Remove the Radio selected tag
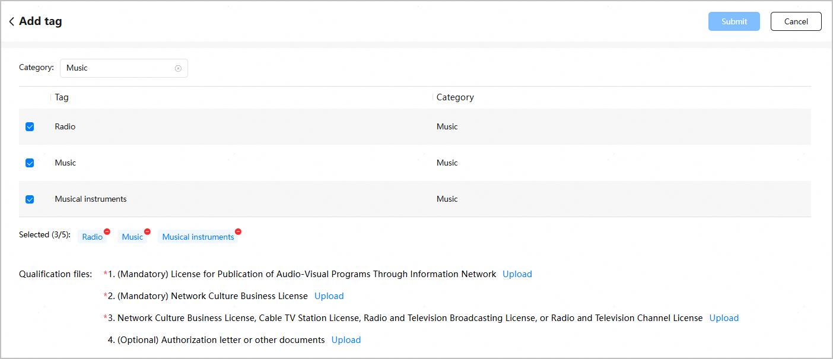The image size is (833, 359). [107, 231]
